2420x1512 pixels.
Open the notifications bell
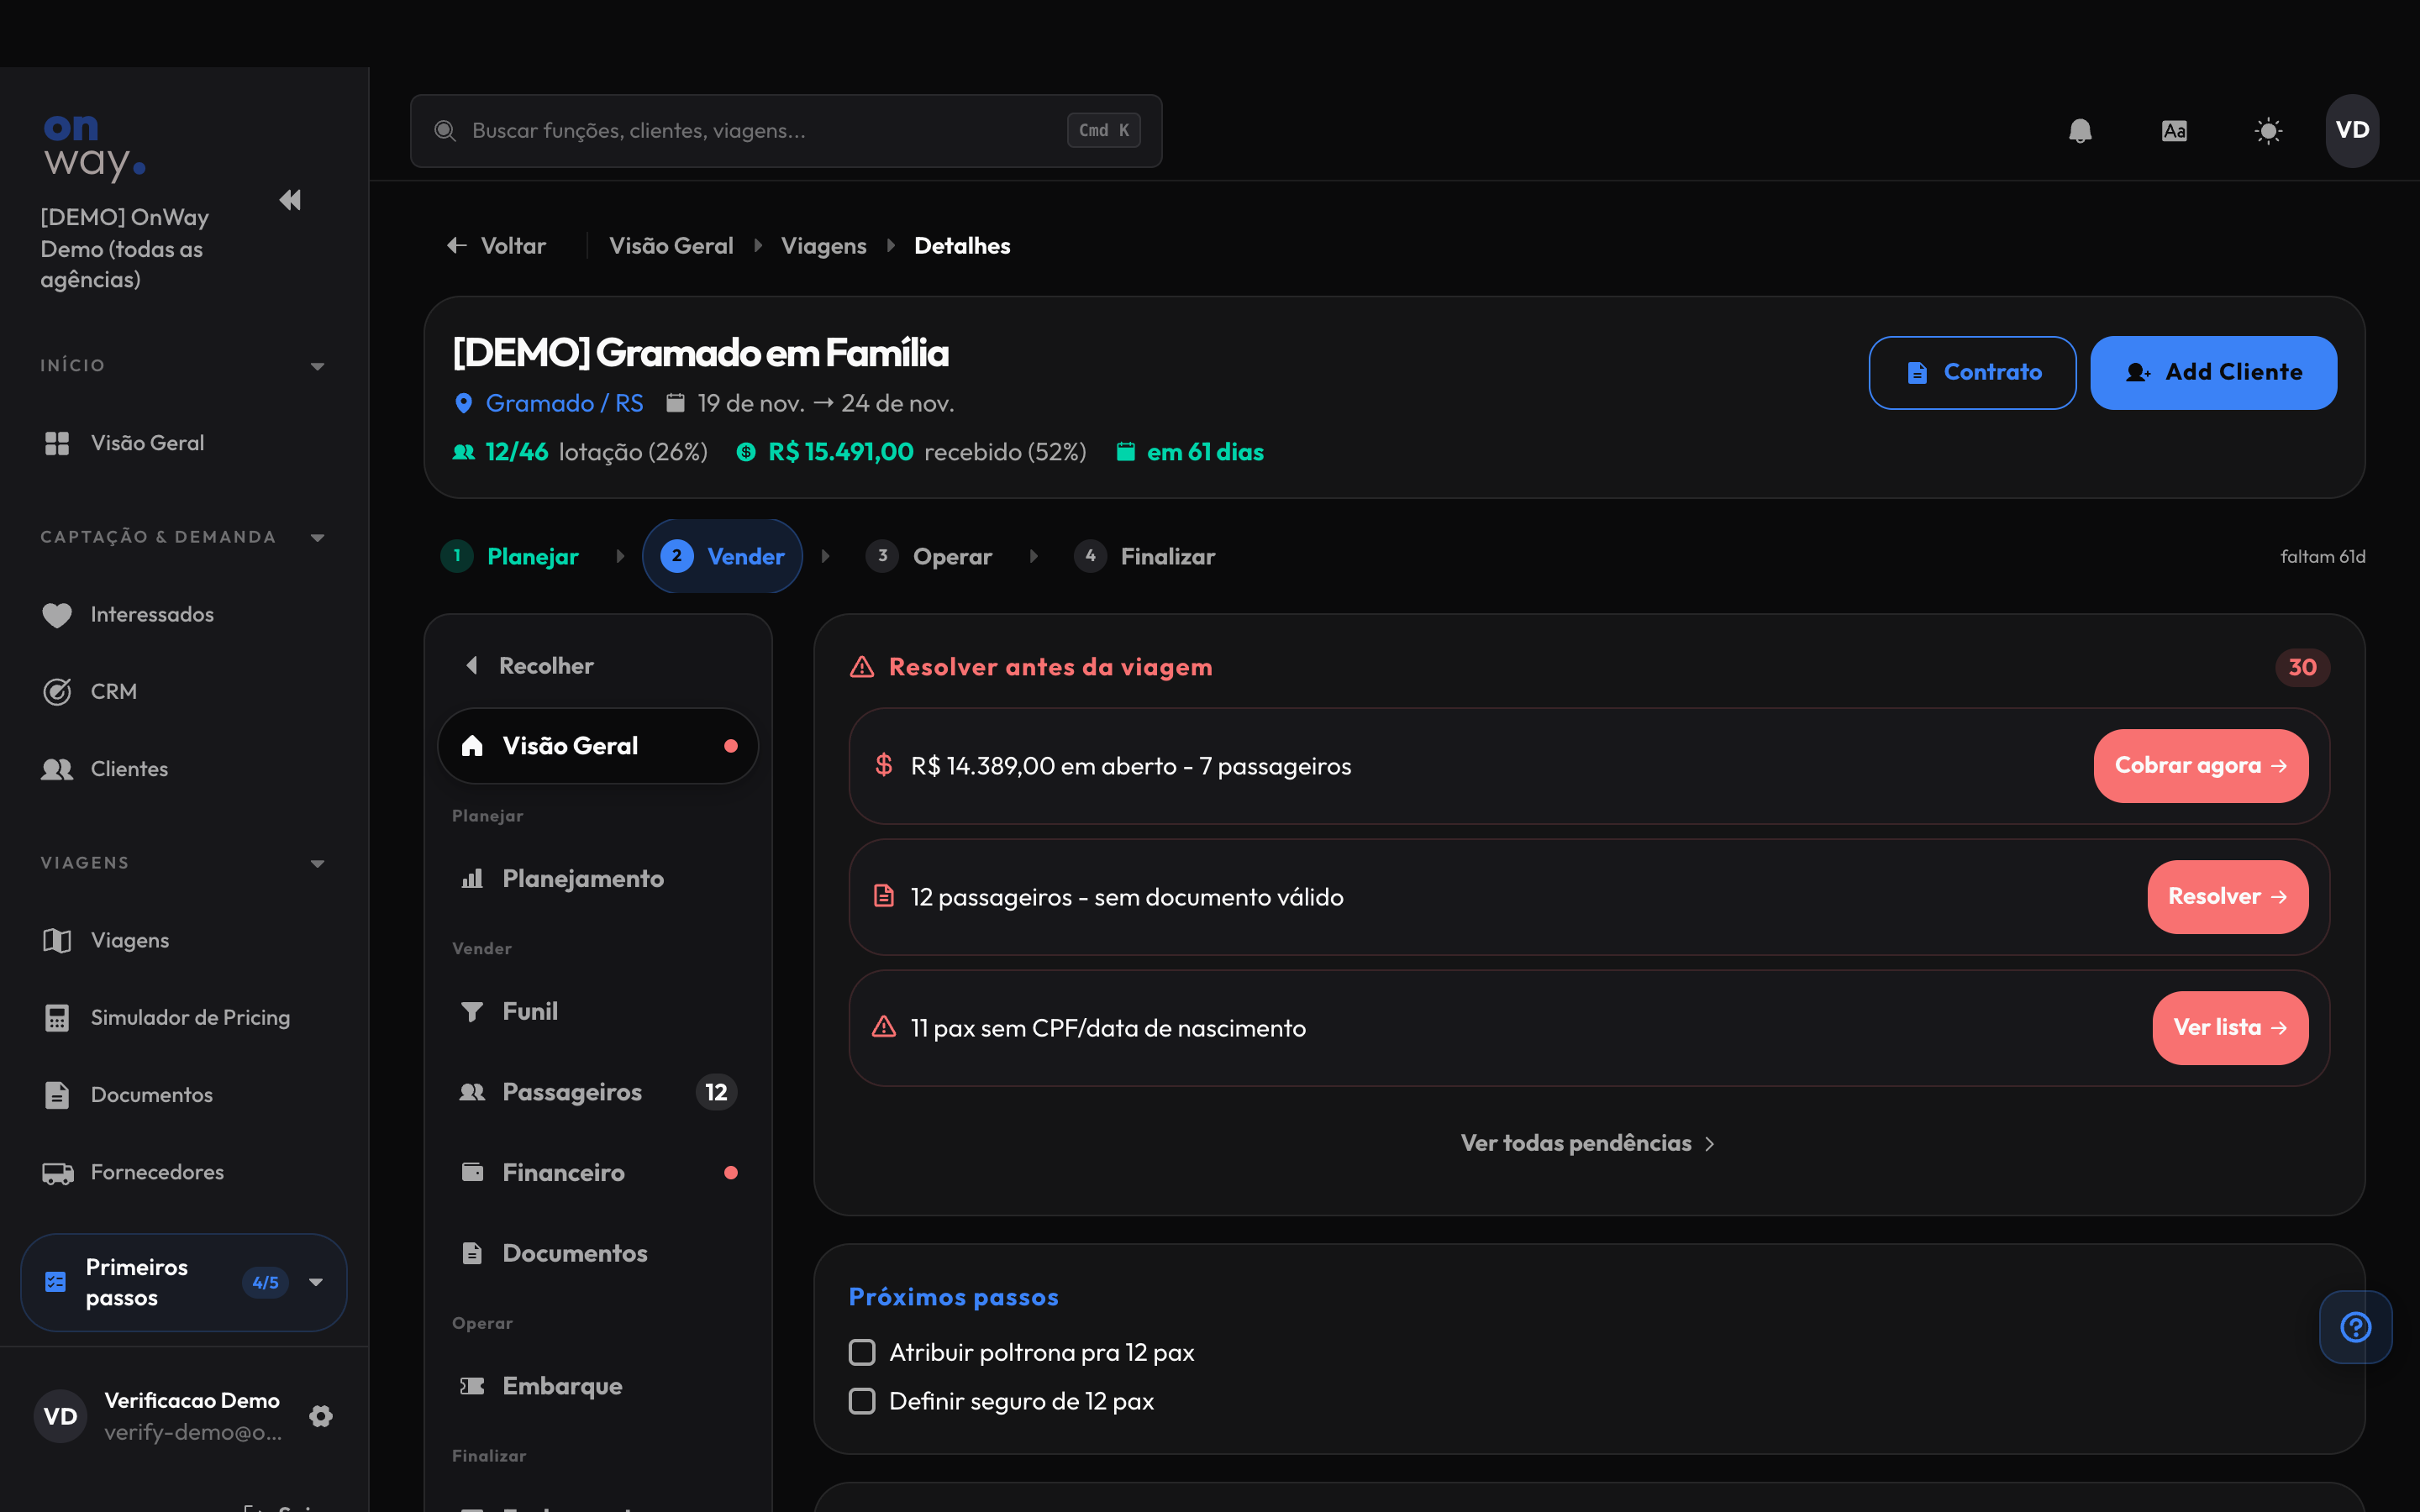point(2080,131)
